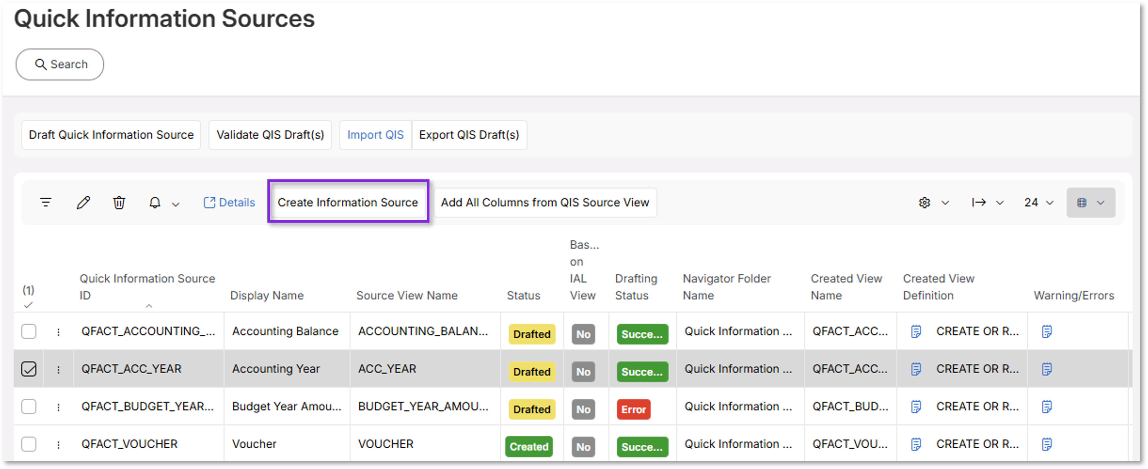
Task: Check the QFACT_VOUCHER row checkbox
Action: (29, 444)
